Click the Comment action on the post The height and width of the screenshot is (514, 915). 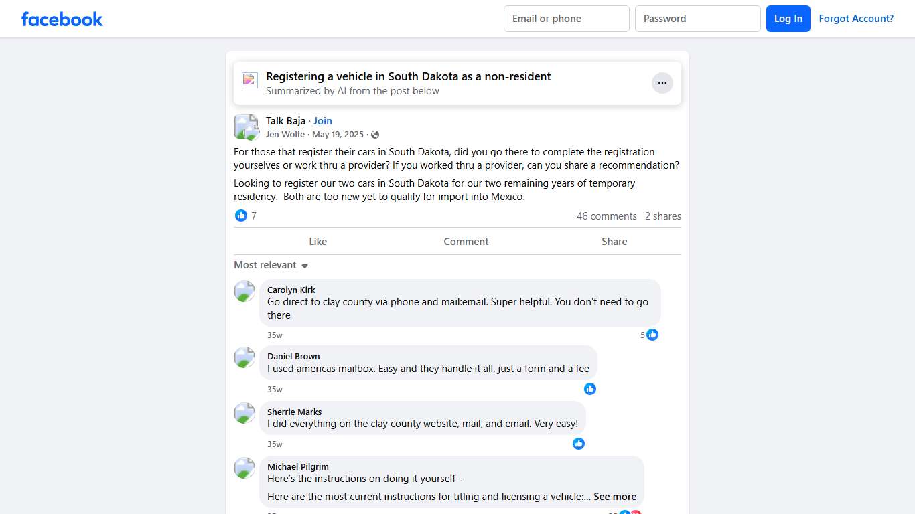[466, 242]
